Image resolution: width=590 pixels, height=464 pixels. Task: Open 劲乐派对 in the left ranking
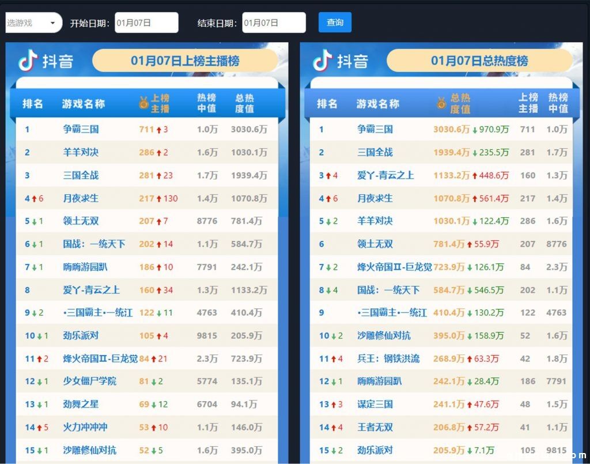(81, 335)
